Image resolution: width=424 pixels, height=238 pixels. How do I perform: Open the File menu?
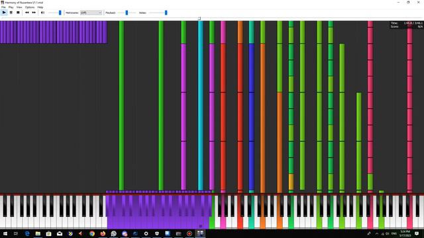pyautogui.click(x=3, y=7)
